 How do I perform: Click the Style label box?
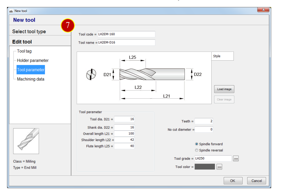(x=222, y=56)
